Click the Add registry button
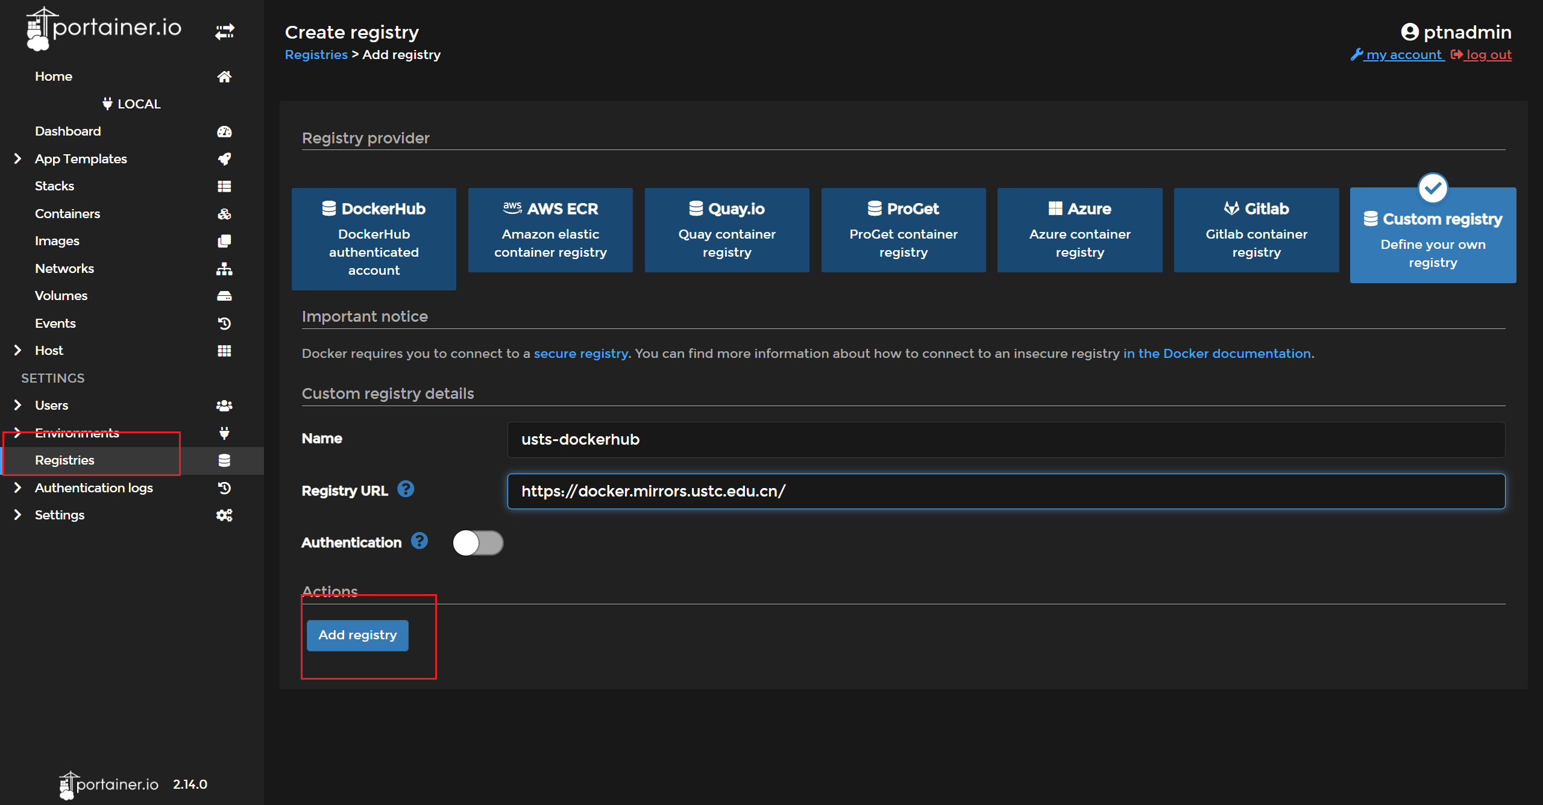1543x805 pixels. [x=357, y=635]
